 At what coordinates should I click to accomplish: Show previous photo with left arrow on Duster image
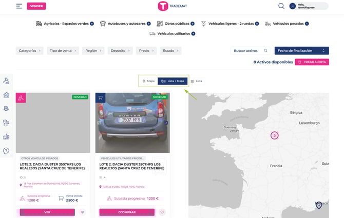(x=99, y=123)
